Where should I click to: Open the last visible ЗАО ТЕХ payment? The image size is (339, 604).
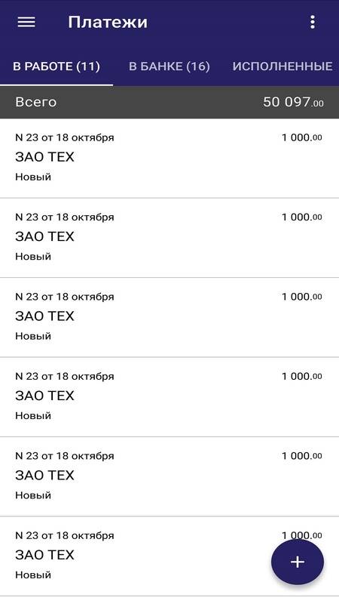coord(169,556)
